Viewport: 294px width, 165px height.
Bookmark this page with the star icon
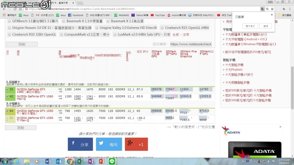coord(272,9)
